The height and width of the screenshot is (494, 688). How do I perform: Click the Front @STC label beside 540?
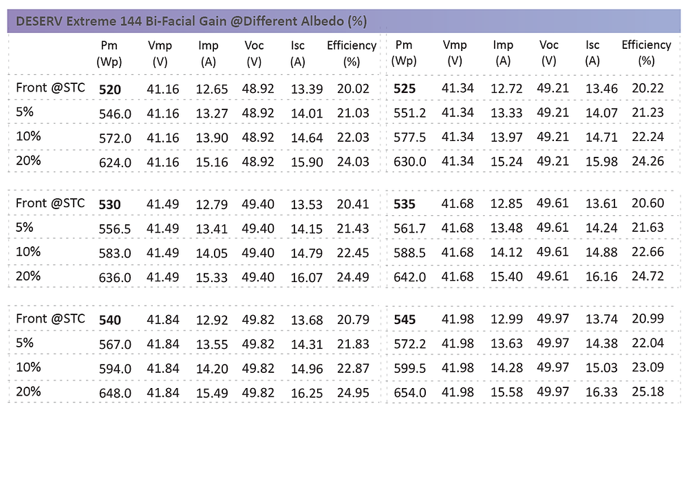tap(50, 319)
